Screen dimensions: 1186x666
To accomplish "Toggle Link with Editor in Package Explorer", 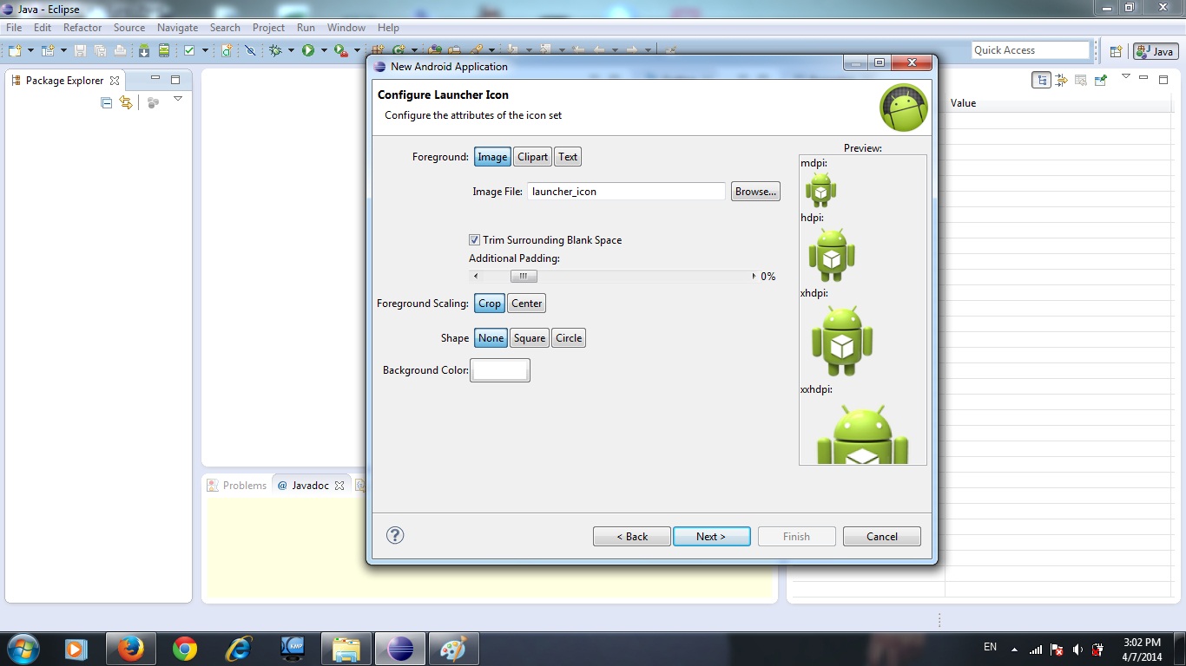I will tap(126, 102).
